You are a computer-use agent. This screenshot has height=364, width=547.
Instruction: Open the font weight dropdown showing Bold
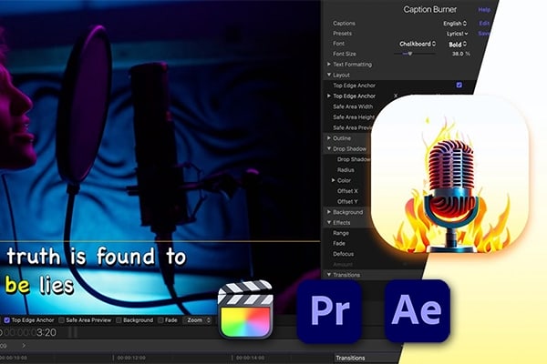click(x=458, y=45)
